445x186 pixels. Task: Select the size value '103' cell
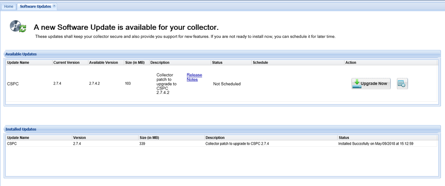click(128, 84)
